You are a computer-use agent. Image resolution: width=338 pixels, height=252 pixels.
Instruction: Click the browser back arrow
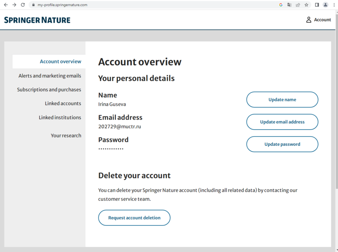click(x=5, y=5)
